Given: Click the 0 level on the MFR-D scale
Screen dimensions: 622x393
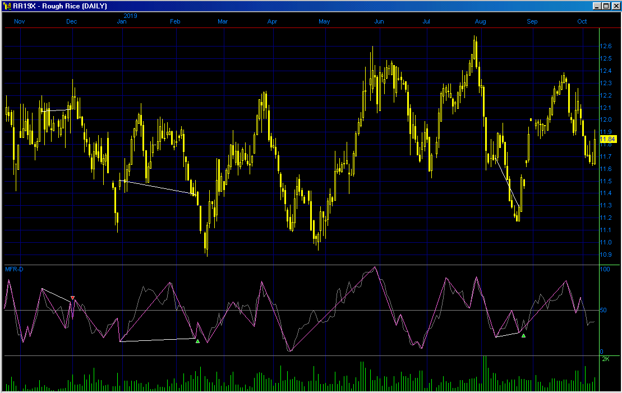Looking at the screenshot, I should tap(602, 352).
